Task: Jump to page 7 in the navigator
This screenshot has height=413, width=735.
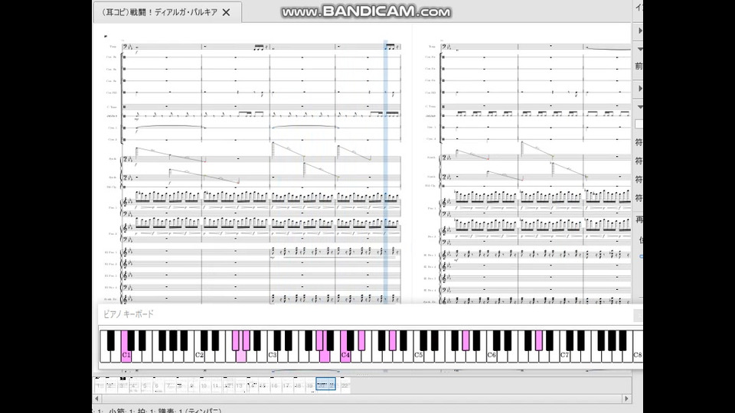Action: (x=169, y=385)
